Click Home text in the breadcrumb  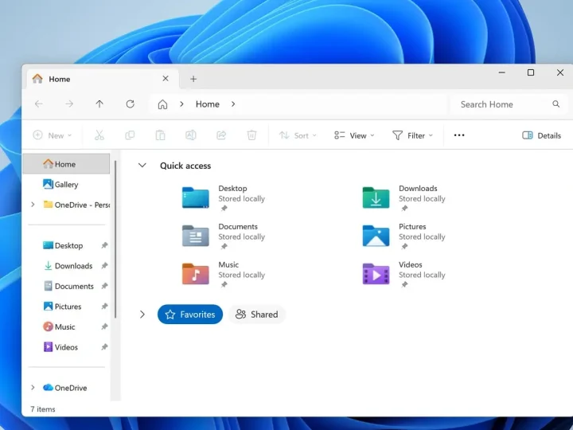pyautogui.click(x=208, y=104)
